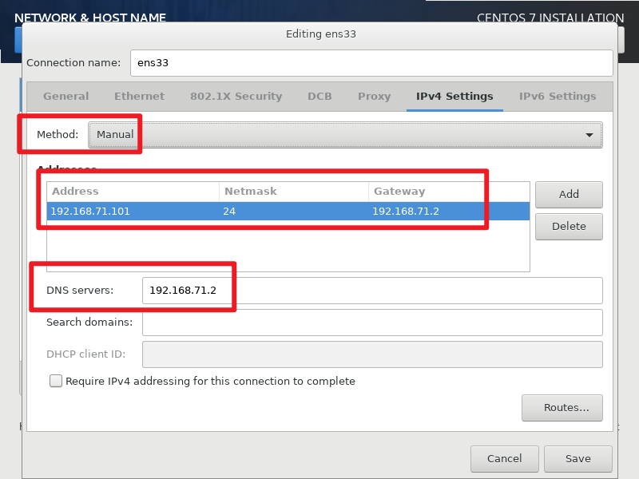Viewport: 639px width, 479px height.
Task: Select the 192.168.71.101 address row
Action: [x=132, y=212]
